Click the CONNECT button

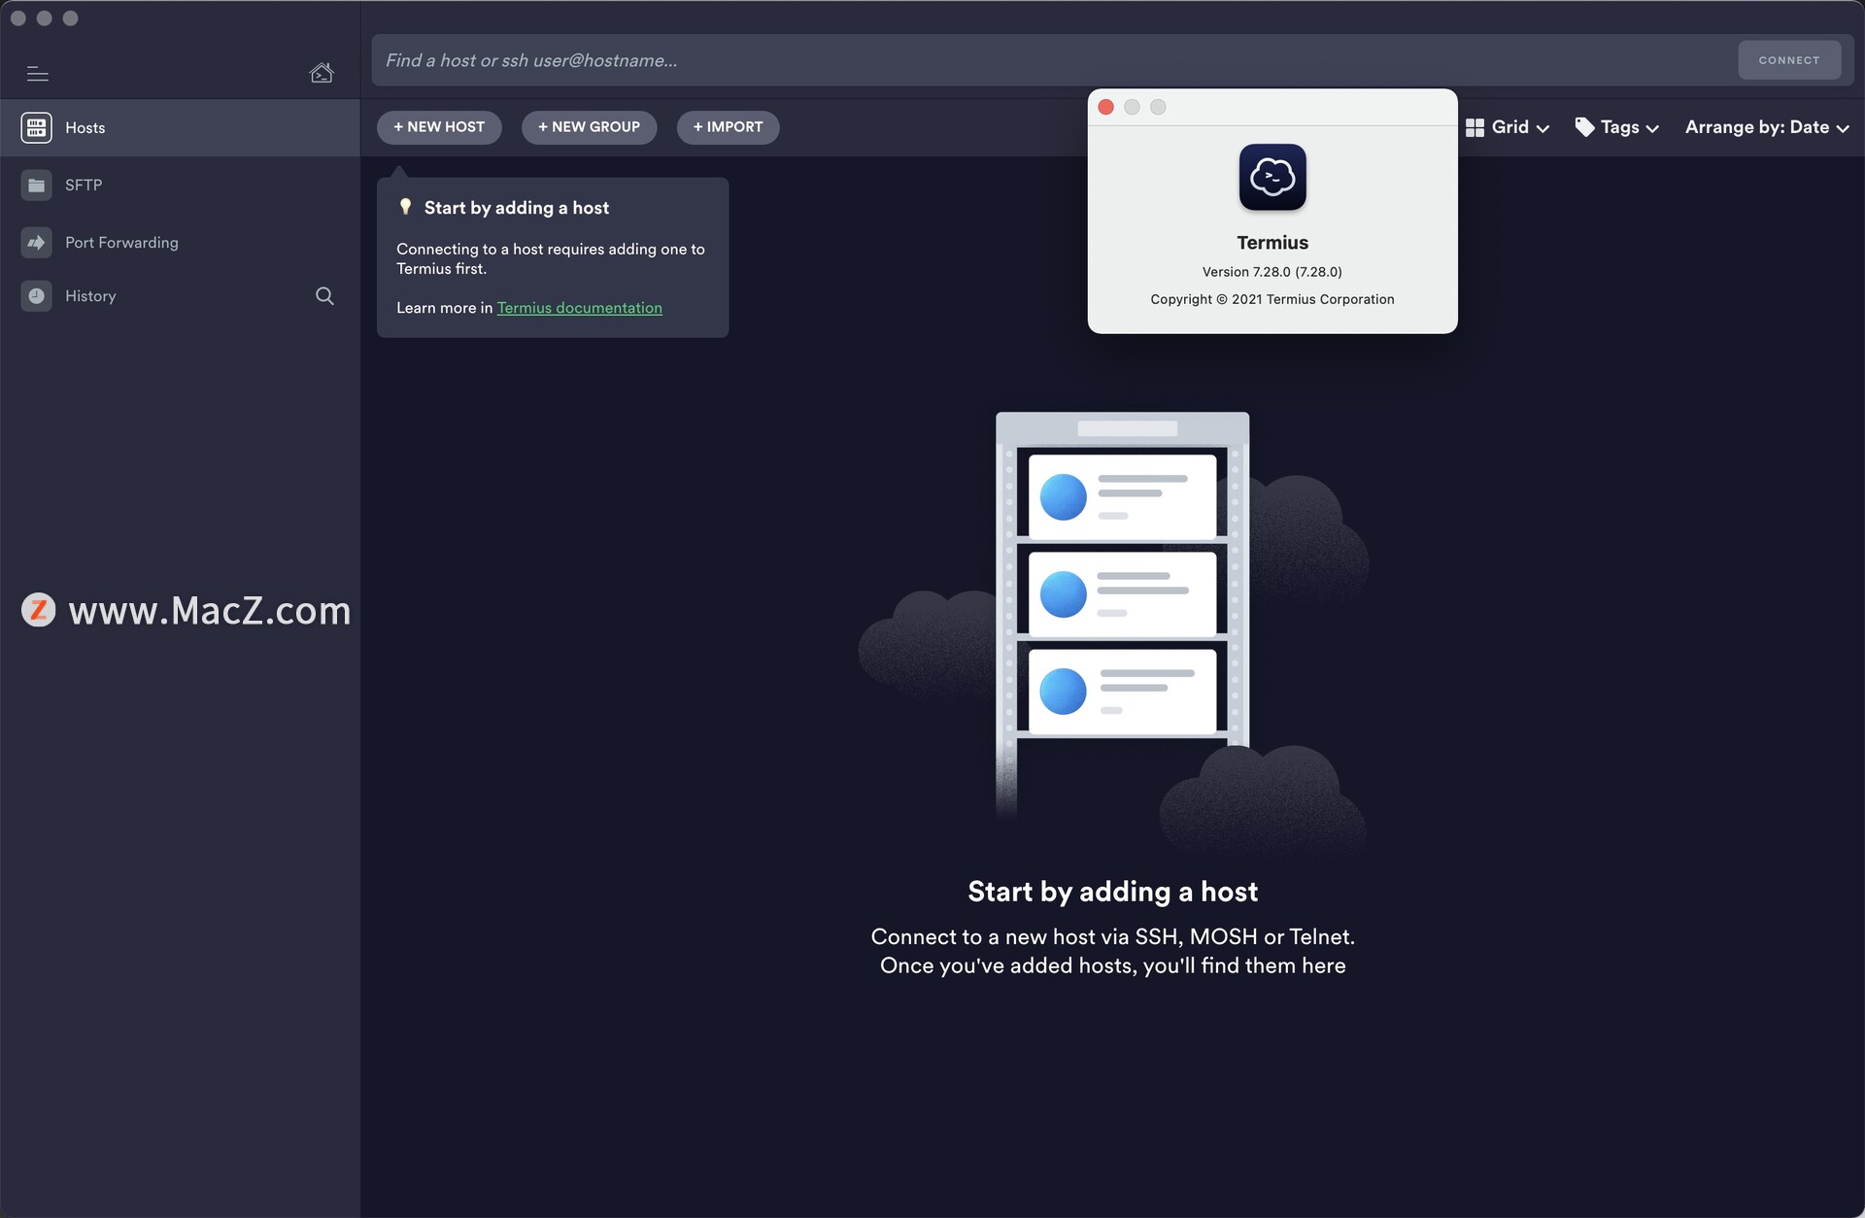click(1787, 58)
